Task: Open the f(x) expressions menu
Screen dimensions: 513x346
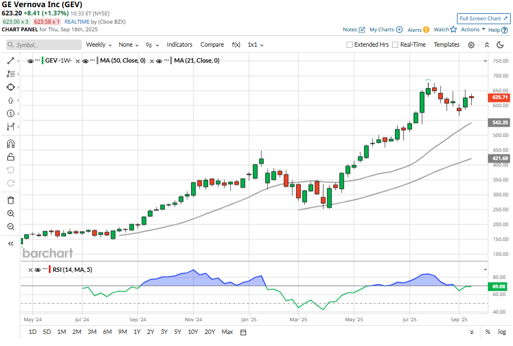Action: coord(236,44)
